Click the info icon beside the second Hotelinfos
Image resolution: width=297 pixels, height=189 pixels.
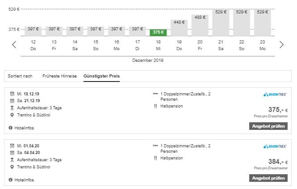coord(10,180)
